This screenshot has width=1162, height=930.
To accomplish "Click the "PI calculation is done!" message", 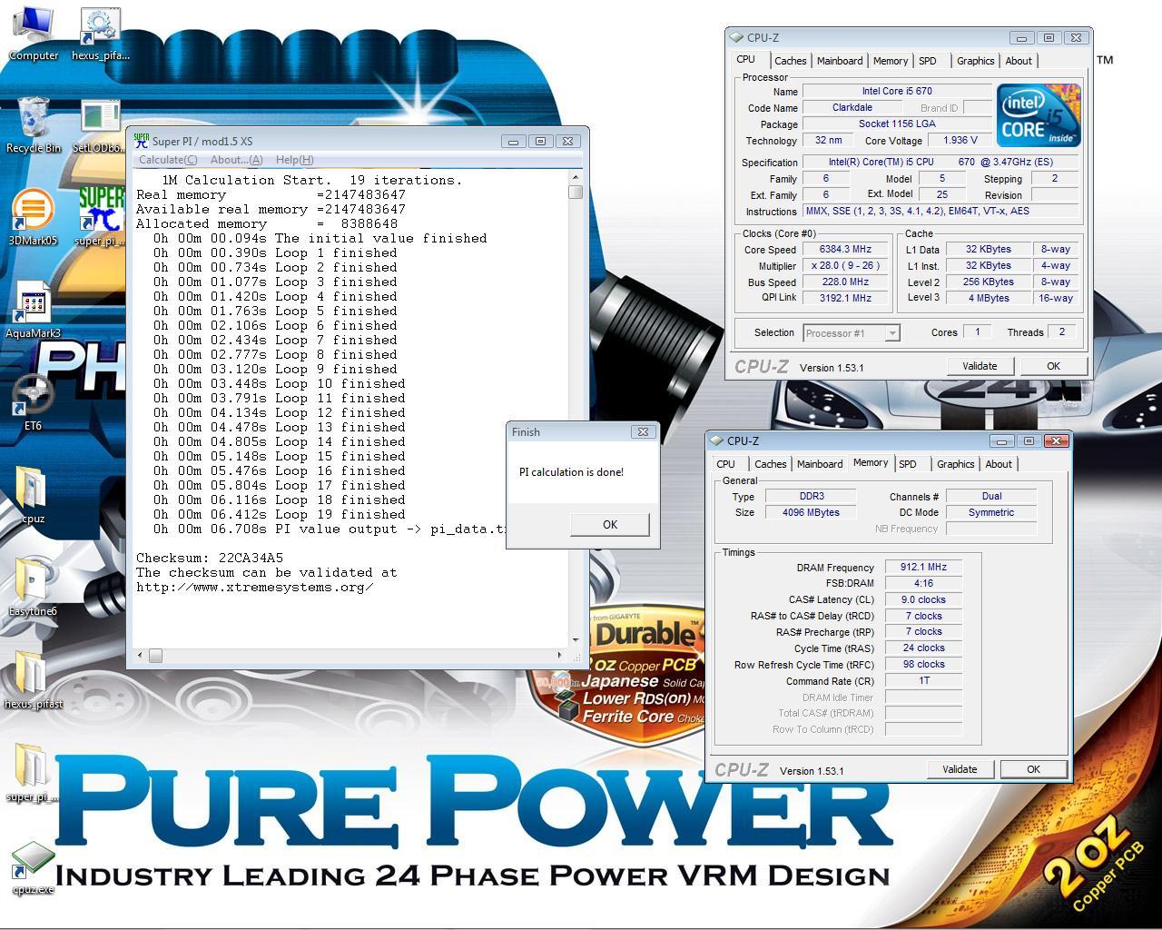I will (x=571, y=472).
